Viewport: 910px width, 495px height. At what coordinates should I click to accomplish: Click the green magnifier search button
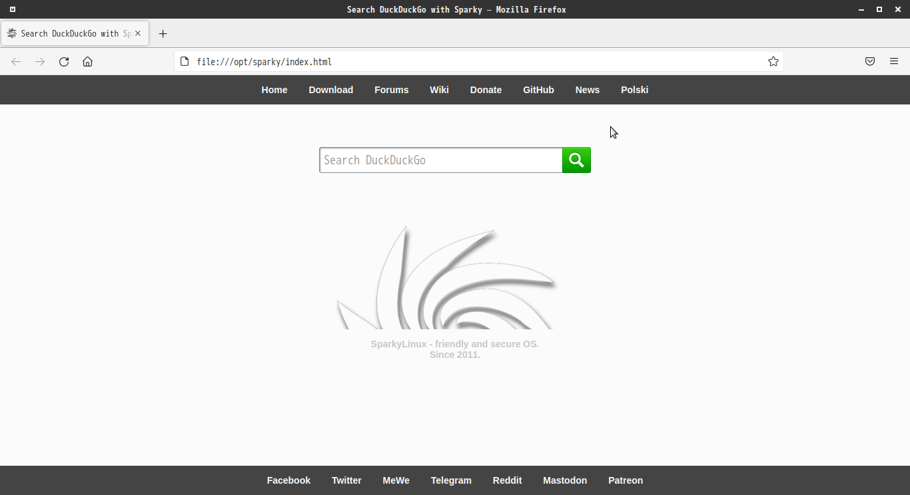[x=576, y=160]
